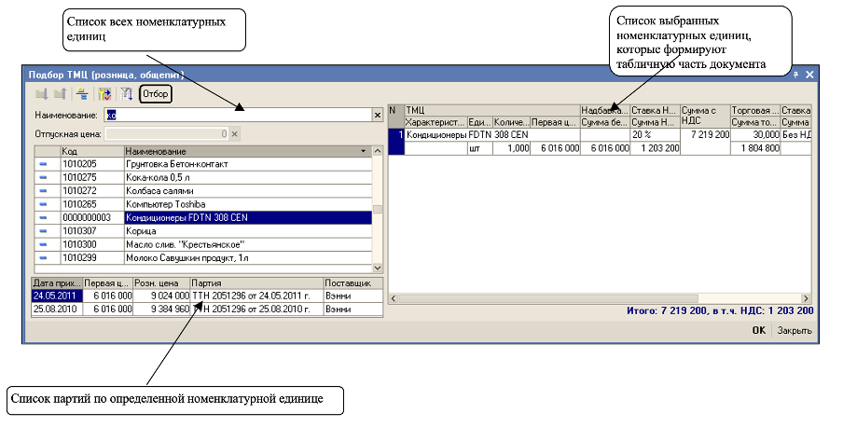Click the first grayed-out toolbar icon
This screenshot has height=427, width=843.
coord(41,94)
